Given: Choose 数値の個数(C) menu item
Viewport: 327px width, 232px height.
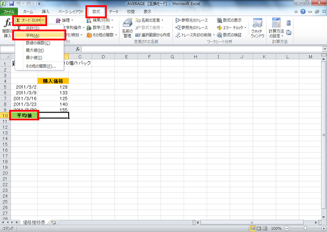Looking at the screenshot, I should coord(40,43).
